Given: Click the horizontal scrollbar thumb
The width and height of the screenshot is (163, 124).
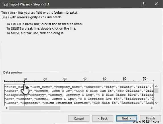Looking at the screenshot, I should [35, 108].
